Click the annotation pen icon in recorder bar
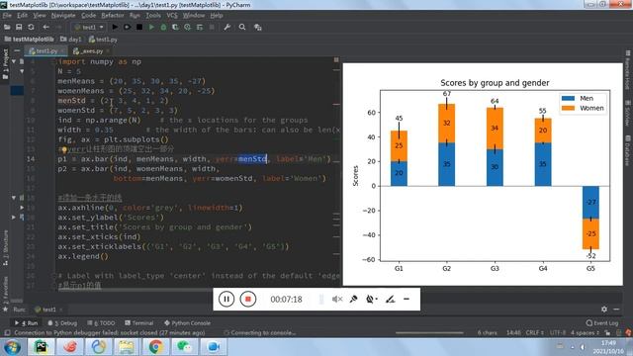The height and width of the screenshot is (356, 633). (x=390, y=299)
